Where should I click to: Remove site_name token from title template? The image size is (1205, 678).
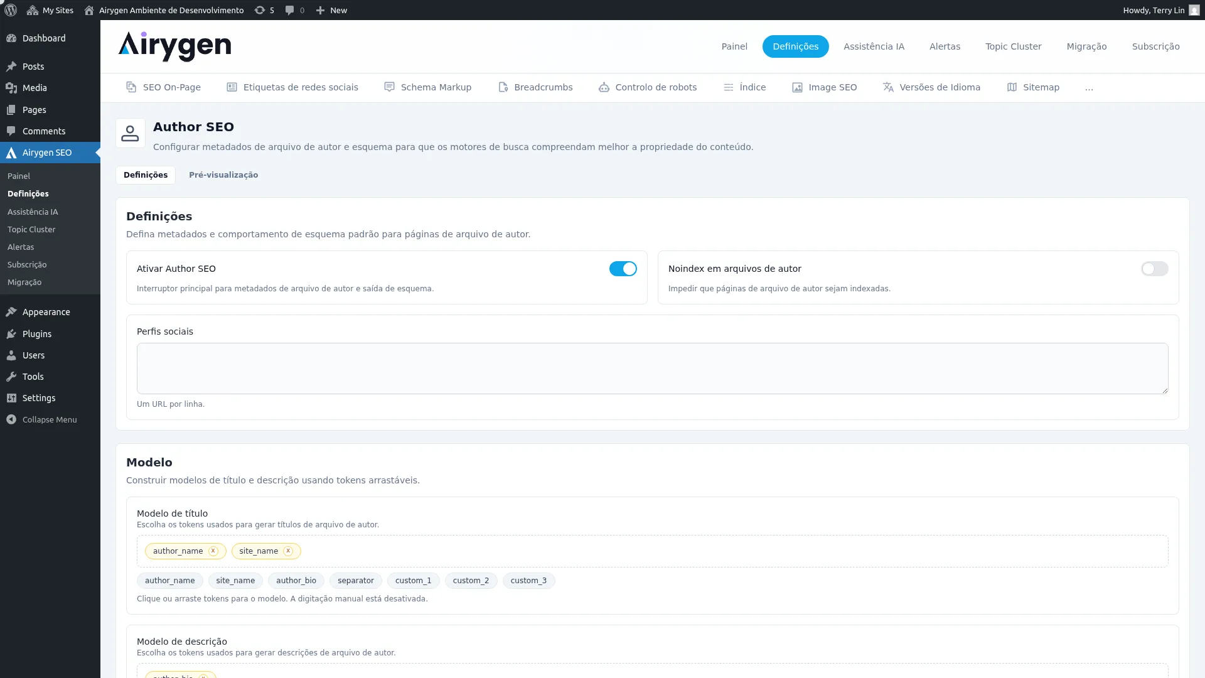[288, 551]
